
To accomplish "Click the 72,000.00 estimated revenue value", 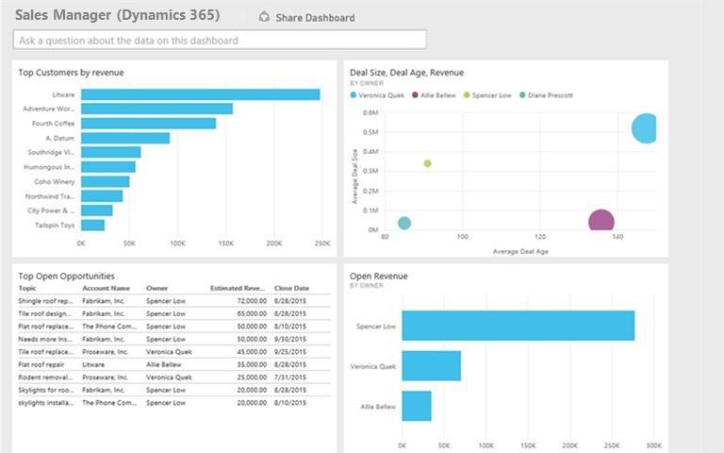I will click(252, 301).
